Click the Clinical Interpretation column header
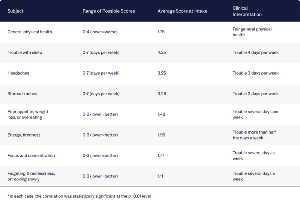This screenshot has width=300, height=206. 247,11
